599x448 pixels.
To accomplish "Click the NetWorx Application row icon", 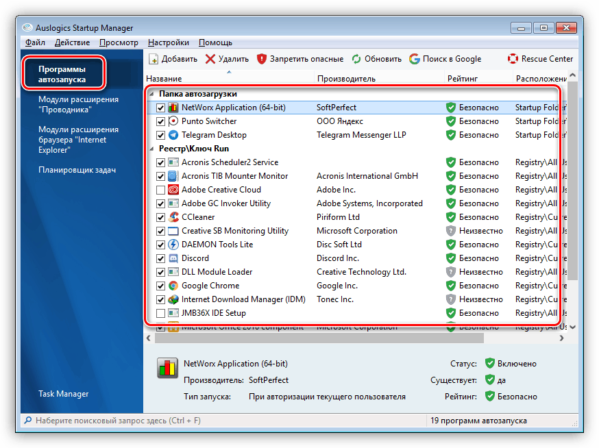I will point(173,108).
